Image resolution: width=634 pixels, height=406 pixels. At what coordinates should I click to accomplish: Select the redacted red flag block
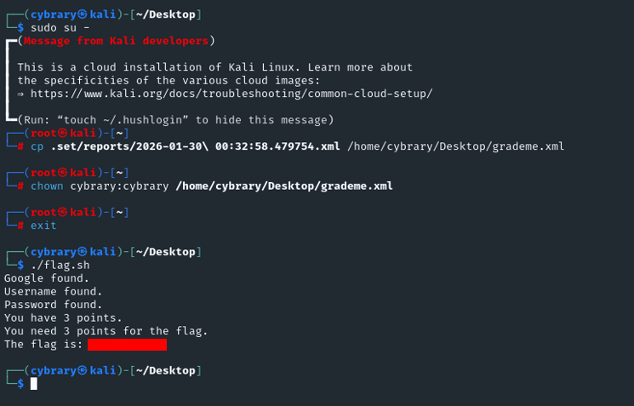pos(127,345)
